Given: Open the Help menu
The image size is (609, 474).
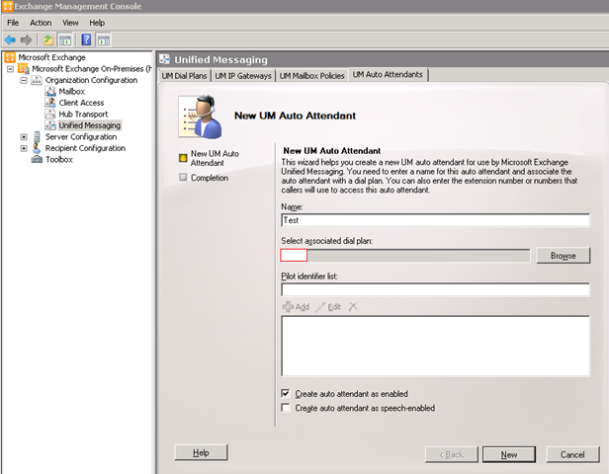Looking at the screenshot, I should point(97,23).
